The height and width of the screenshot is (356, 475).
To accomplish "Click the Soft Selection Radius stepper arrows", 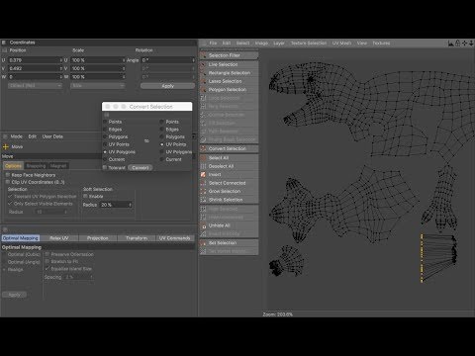I will tap(131, 205).
